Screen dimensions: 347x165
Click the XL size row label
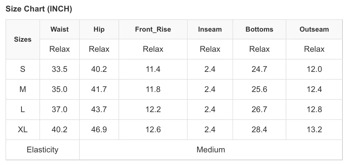coord(23,130)
